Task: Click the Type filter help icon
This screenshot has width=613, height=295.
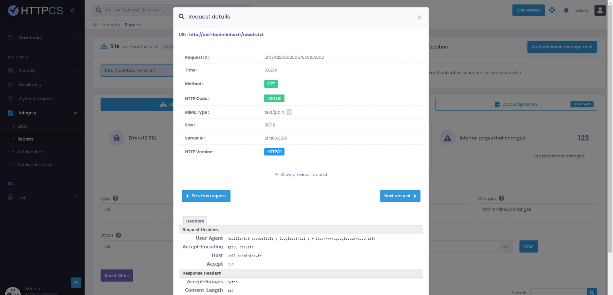Action: [115, 198]
